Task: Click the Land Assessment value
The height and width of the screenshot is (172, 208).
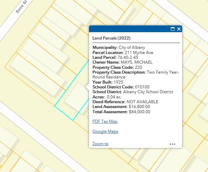Action: tap(139, 107)
